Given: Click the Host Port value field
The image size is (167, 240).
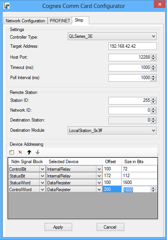Looking at the screenshot, I should click(130, 57).
